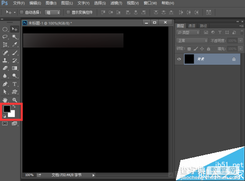Enable the 显示变换控件 checkbox
245x181 pixels.
pos(68,12)
